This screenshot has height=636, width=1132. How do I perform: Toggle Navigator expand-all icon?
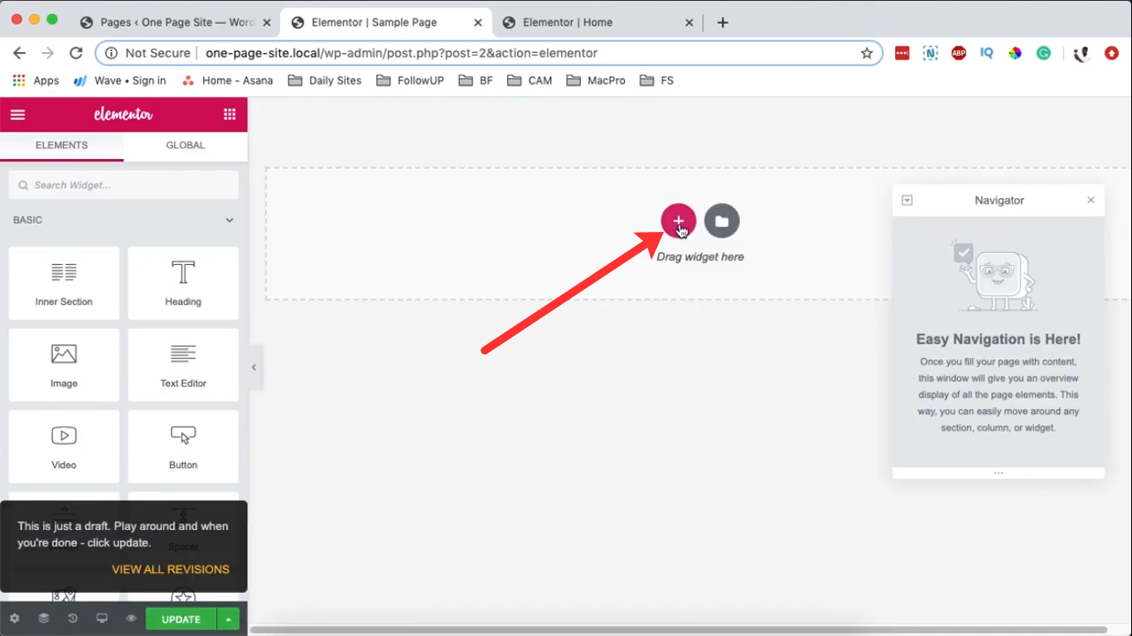tap(907, 200)
